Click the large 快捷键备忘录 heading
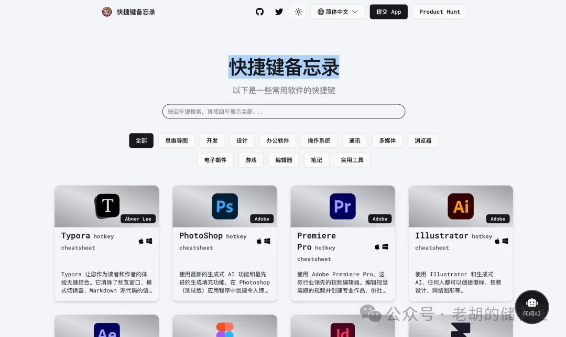 (x=284, y=67)
